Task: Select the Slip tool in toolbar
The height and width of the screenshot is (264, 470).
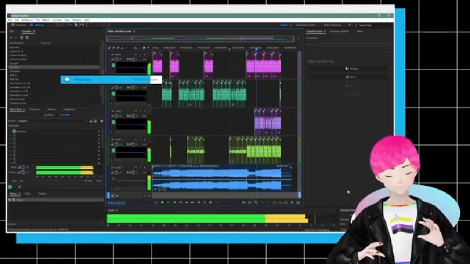Action: point(82,25)
